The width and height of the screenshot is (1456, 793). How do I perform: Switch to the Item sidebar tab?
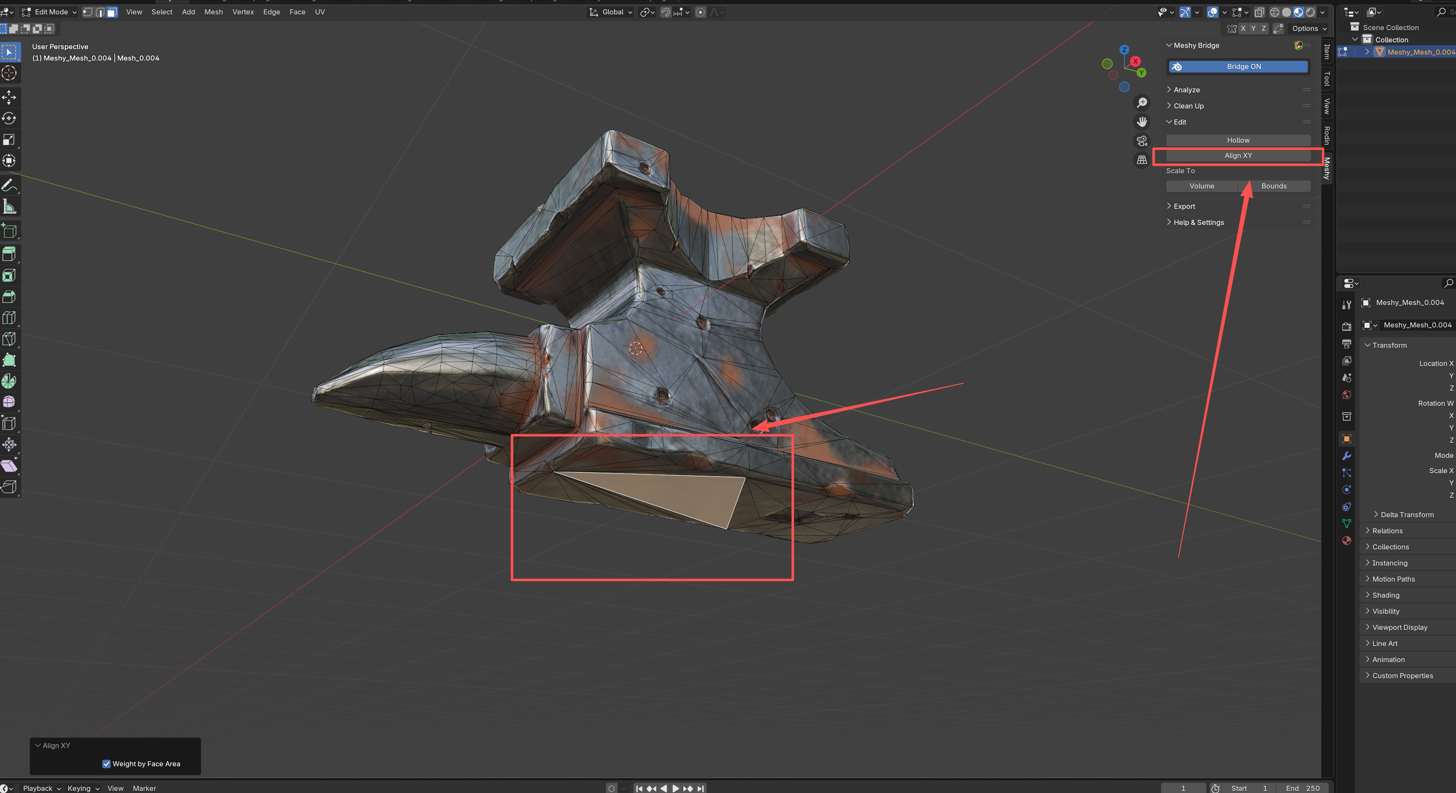(x=1326, y=51)
